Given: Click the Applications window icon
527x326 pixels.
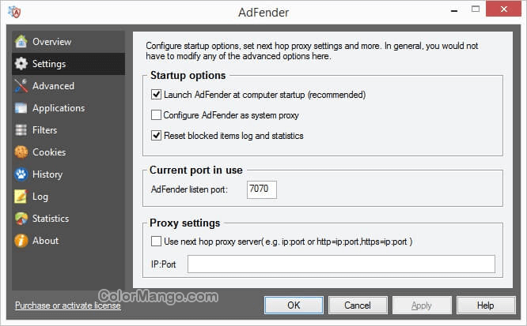Looking at the screenshot, I should 21,107.
